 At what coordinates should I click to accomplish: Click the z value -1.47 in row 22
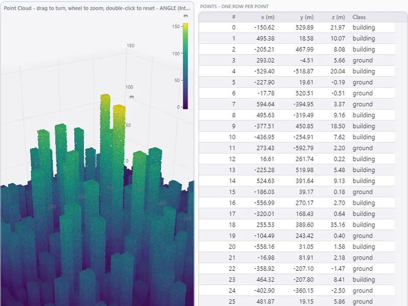(338, 269)
